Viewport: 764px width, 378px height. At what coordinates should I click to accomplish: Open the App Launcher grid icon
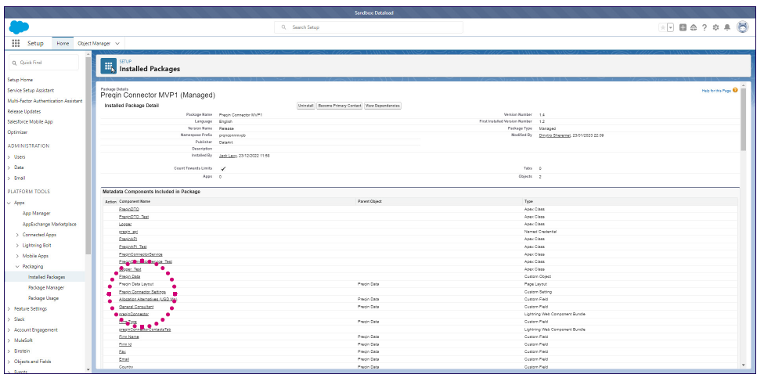click(16, 43)
